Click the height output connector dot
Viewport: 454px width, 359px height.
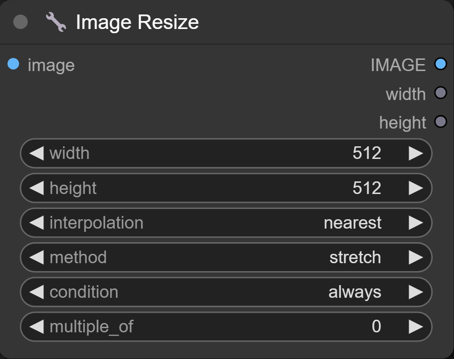tap(440, 122)
